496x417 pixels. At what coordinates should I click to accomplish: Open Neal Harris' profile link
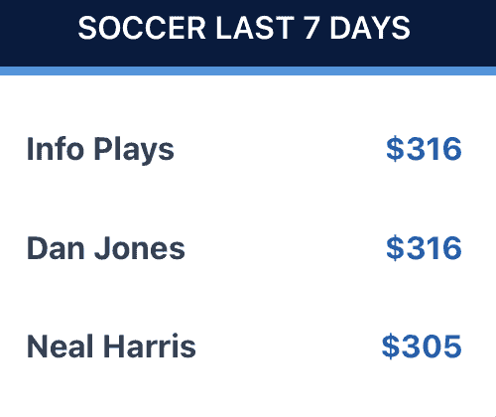click(111, 347)
